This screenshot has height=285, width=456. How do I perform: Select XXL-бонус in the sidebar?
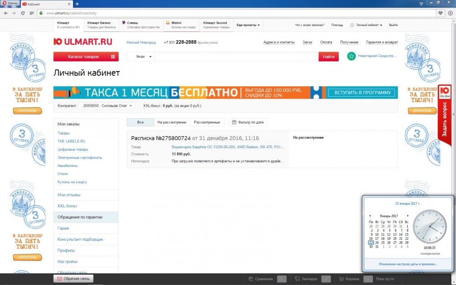pyautogui.click(x=67, y=206)
